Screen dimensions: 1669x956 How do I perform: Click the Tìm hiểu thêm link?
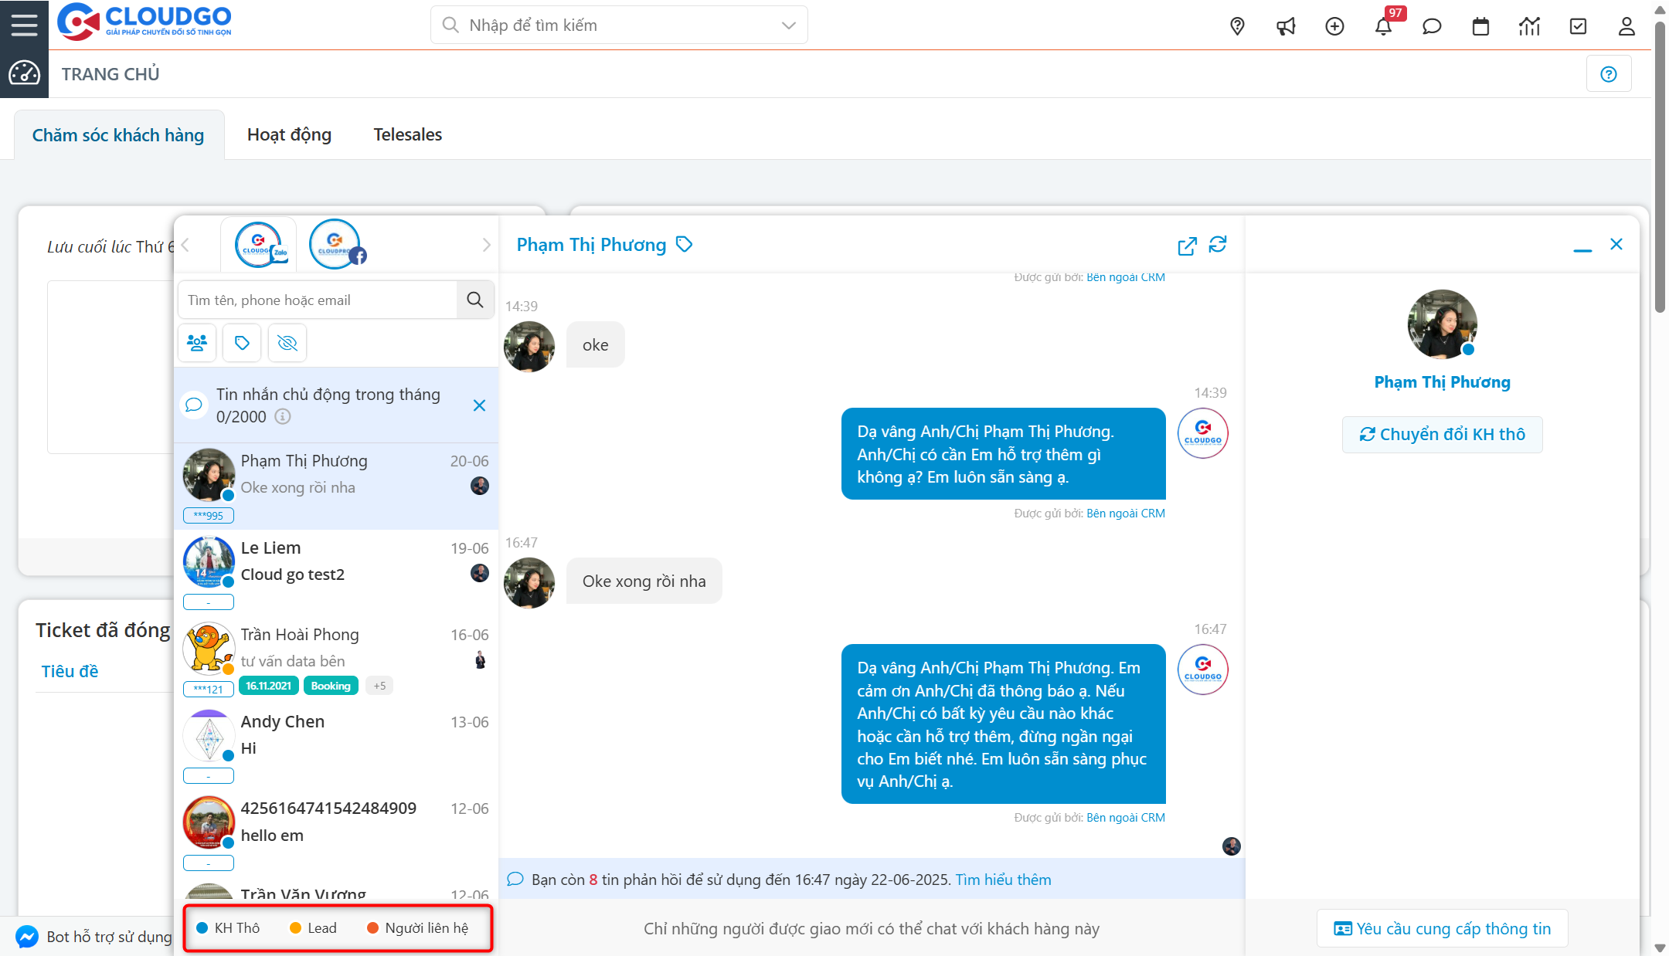[1002, 879]
